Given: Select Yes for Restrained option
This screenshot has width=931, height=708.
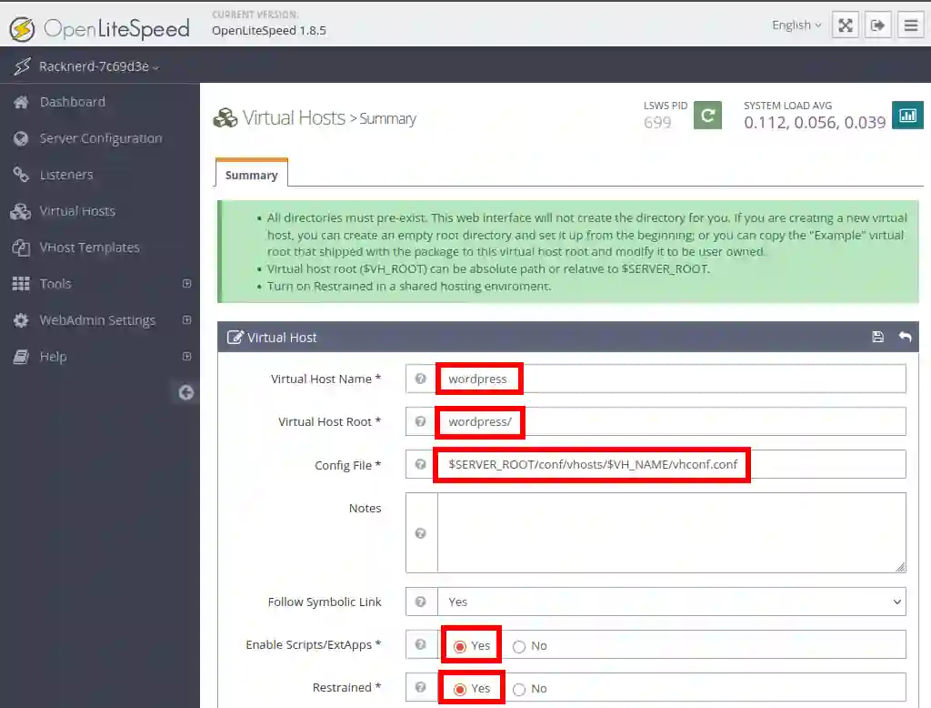Looking at the screenshot, I should [x=460, y=689].
